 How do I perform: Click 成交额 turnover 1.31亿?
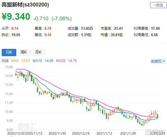(x=86, y=35)
